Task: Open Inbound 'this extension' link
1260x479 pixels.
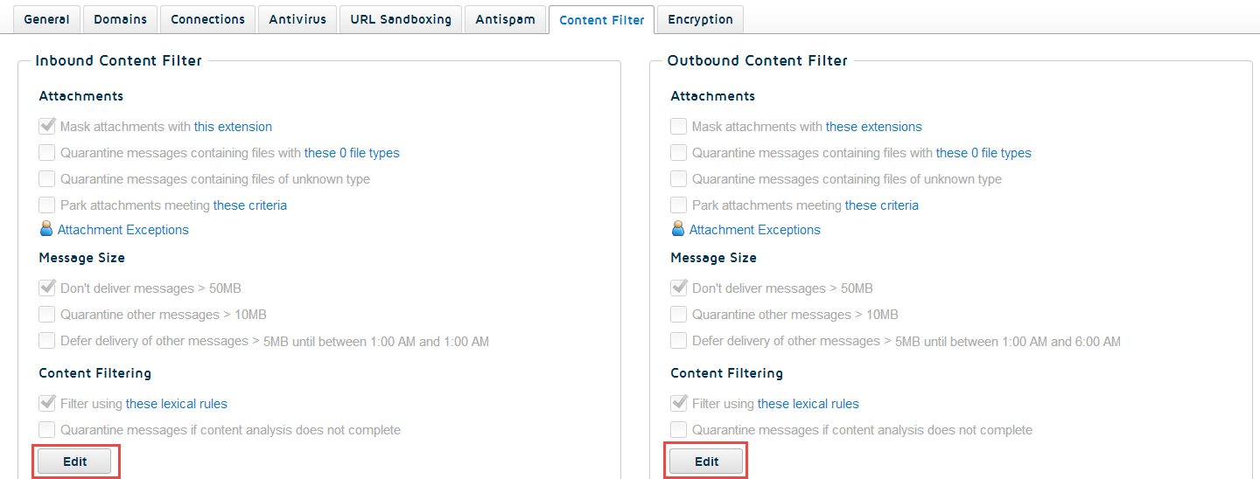Action: (233, 127)
